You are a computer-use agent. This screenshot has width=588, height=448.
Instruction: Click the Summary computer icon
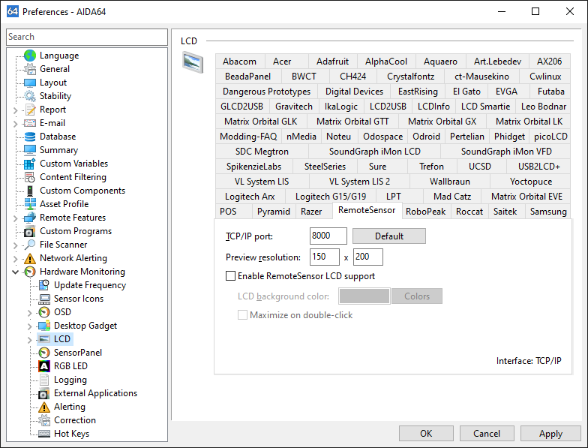(30, 150)
